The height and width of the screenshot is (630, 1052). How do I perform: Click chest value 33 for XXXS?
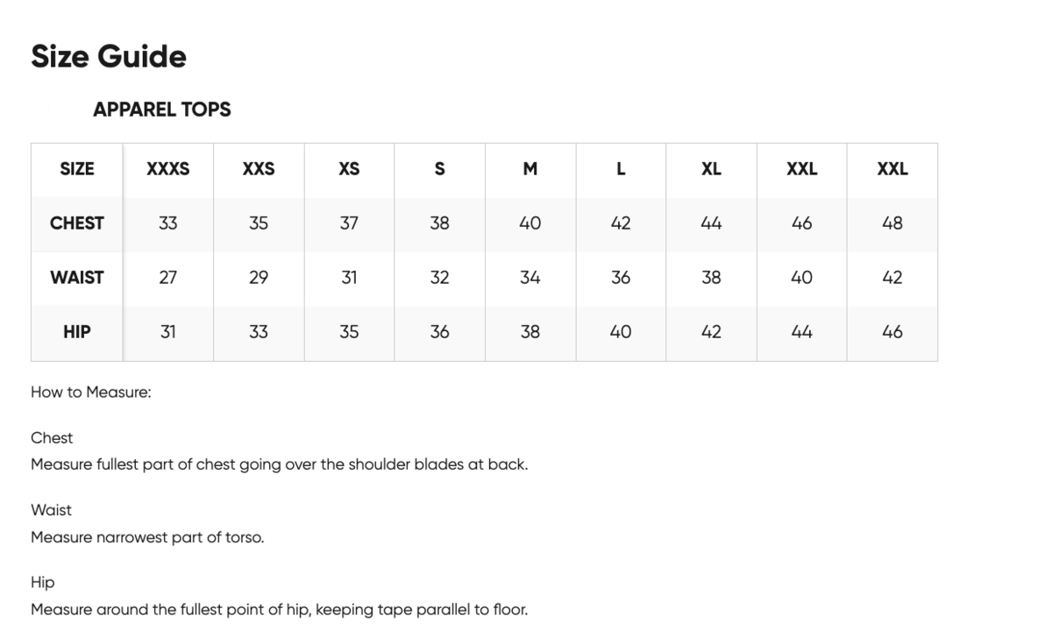[x=168, y=223]
